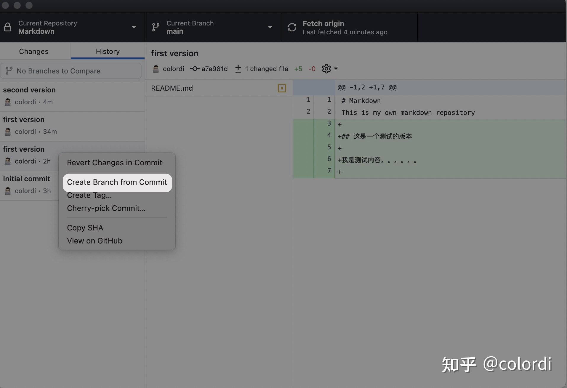Viewport: 567px width, 388px height.
Task: Click the lock icon next to Current Repository
Action: [8, 27]
